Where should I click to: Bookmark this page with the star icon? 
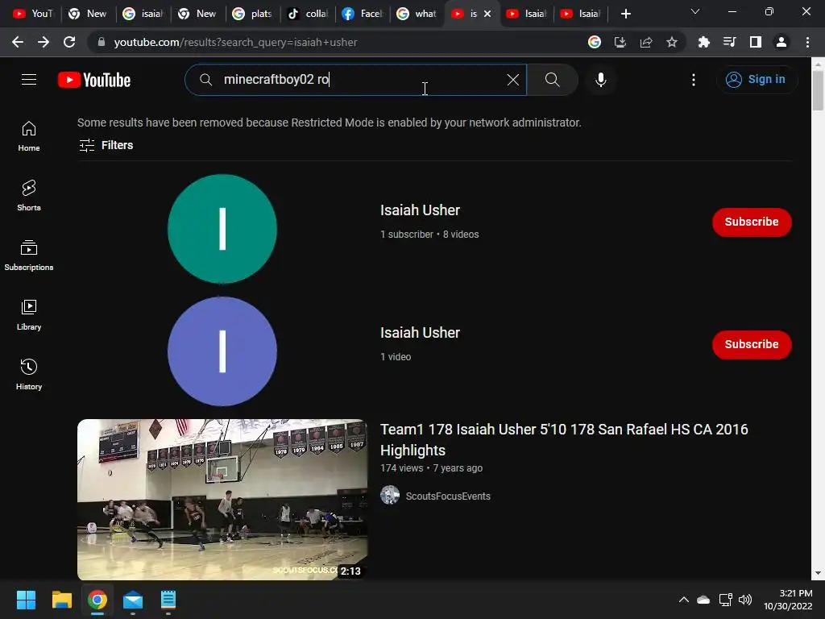pyautogui.click(x=672, y=42)
